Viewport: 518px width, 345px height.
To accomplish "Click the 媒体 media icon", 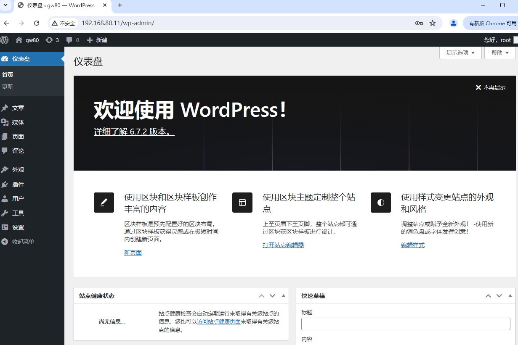I will coord(5,122).
